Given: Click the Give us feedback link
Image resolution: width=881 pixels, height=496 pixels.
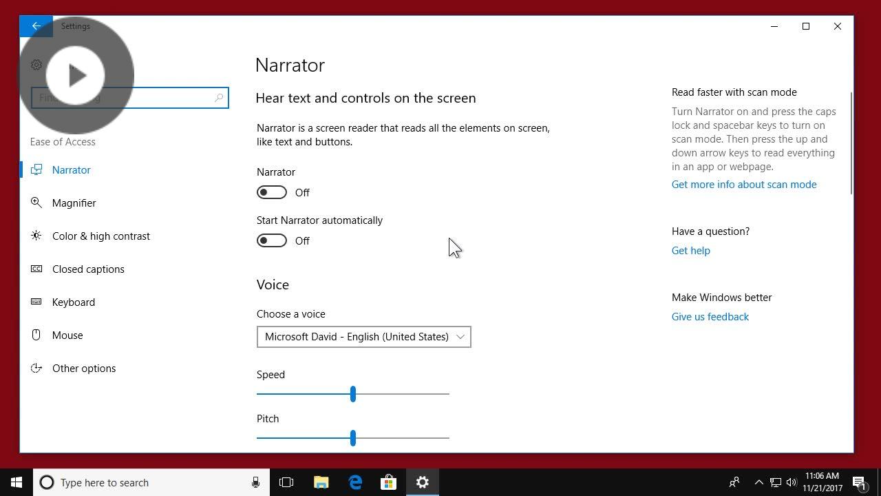Looking at the screenshot, I should point(710,316).
